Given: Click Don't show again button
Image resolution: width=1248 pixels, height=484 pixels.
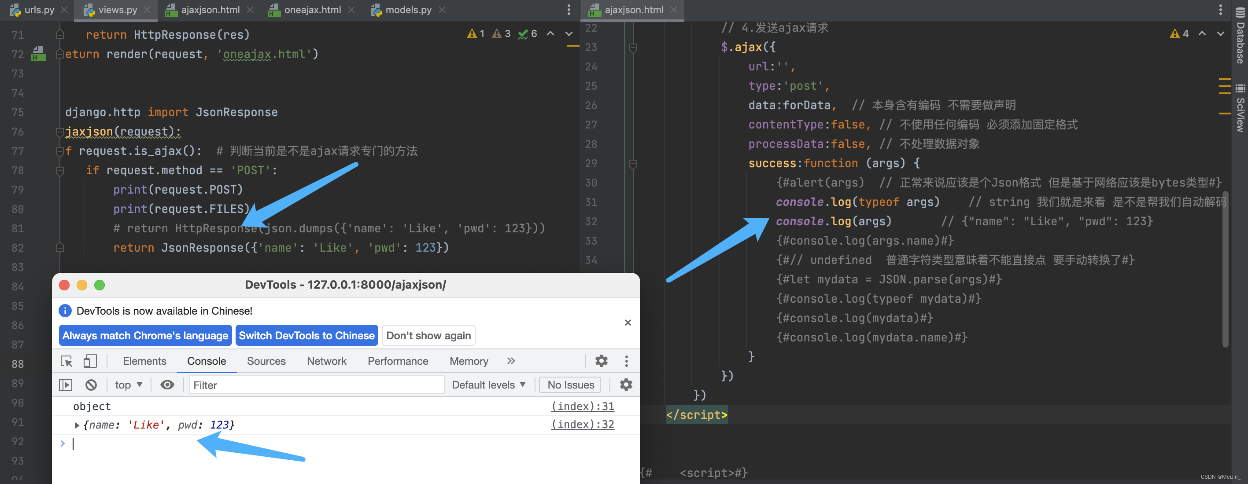Looking at the screenshot, I should (428, 335).
